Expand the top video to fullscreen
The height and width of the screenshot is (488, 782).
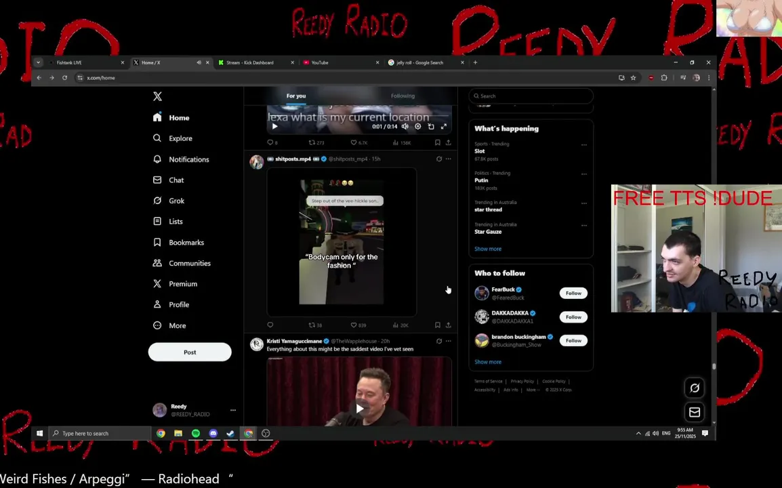(x=444, y=126)
